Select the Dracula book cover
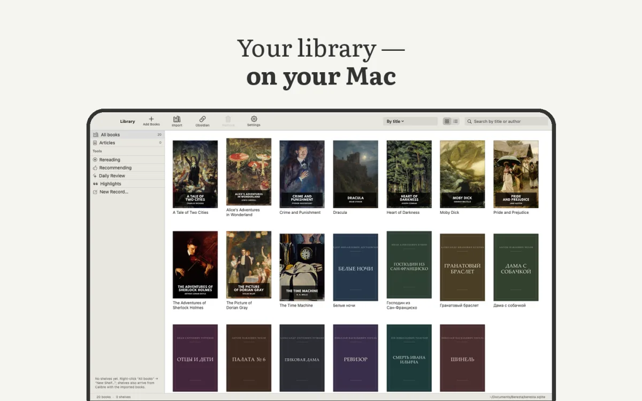This screenshot has height=401, width=642. click(x=356, y=174)
